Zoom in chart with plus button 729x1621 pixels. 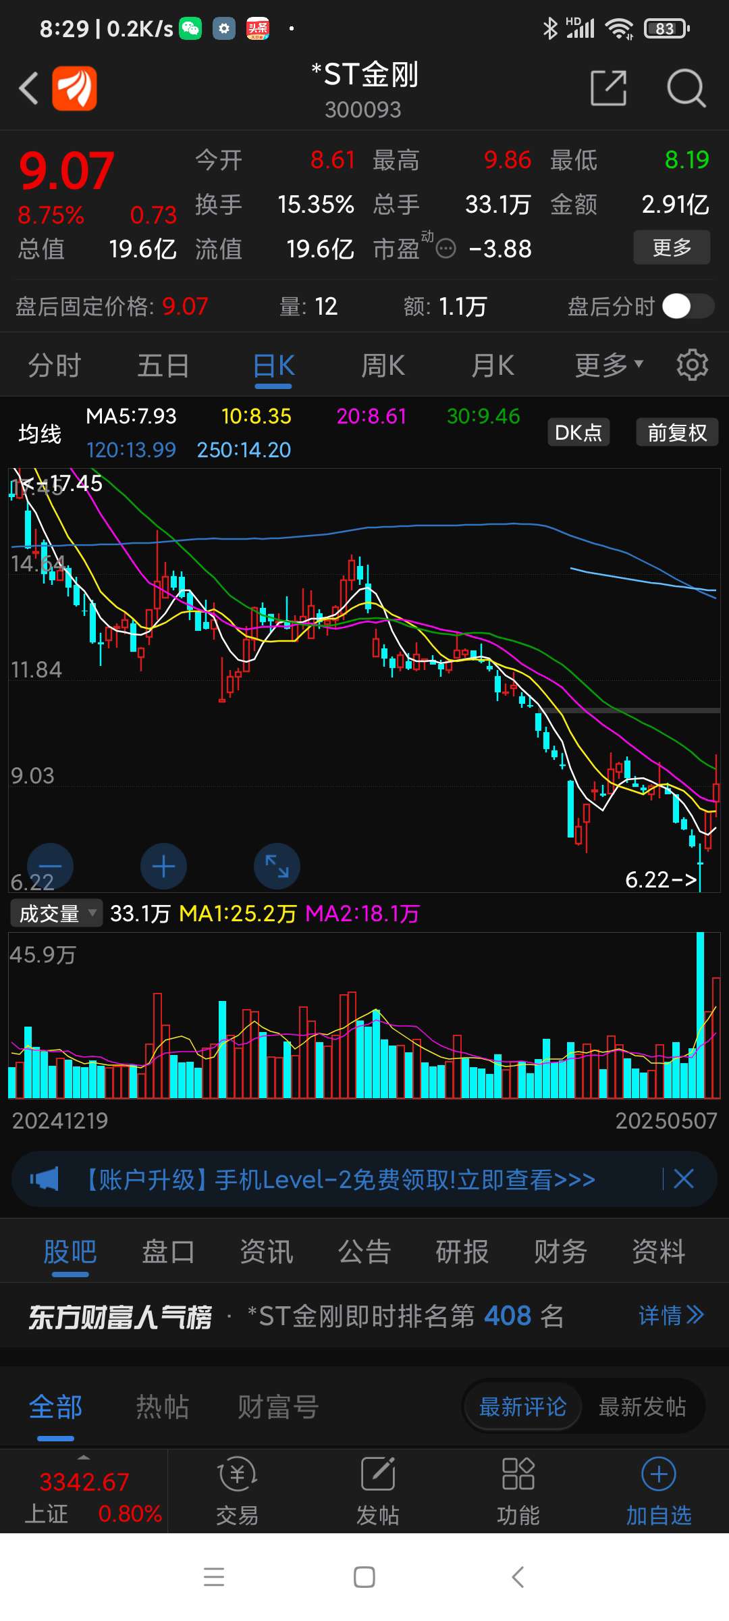point(163,866)
